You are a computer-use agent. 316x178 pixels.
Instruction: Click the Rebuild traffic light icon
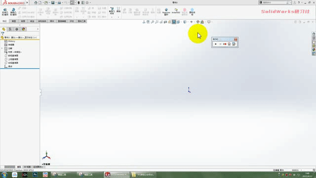(x=79, y=2)
